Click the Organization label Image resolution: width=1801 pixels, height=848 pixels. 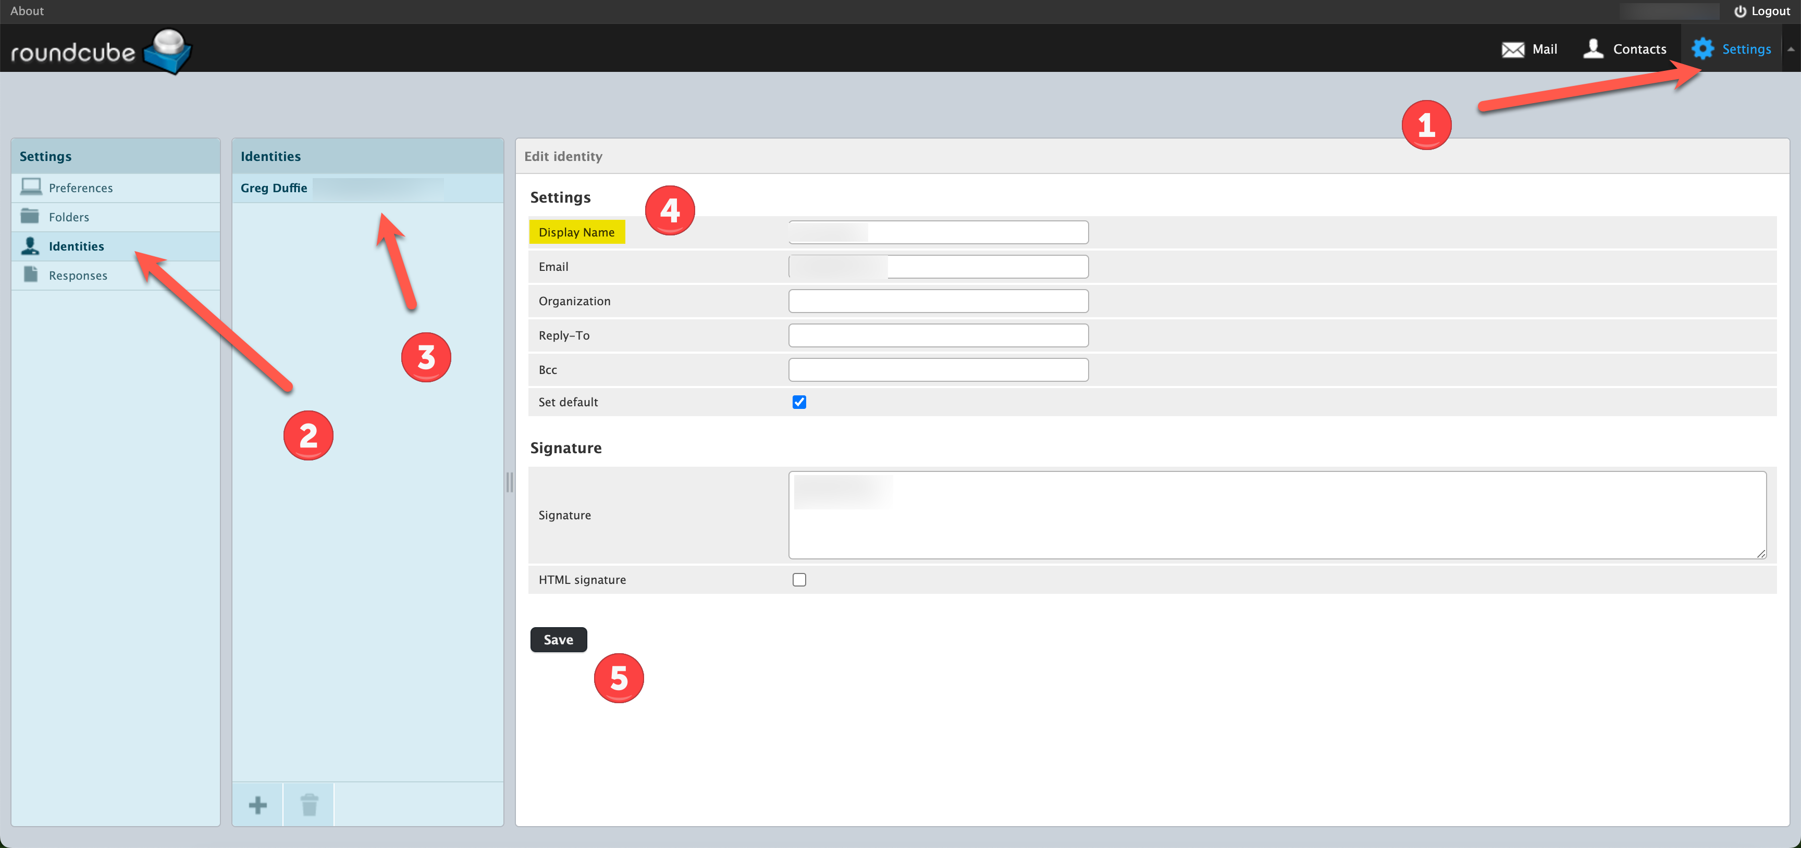click(574, 301)
